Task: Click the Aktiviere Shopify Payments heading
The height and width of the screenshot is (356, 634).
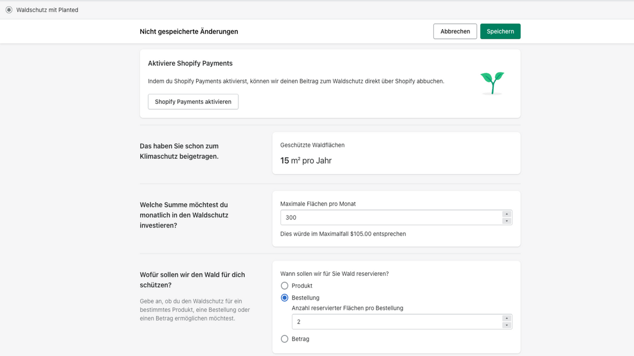Action: pos(190,63)
